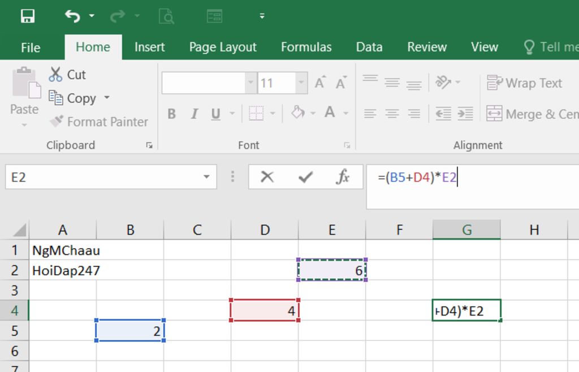
Task: Click the Merge & Center button
Action: [x=532, y=114]
